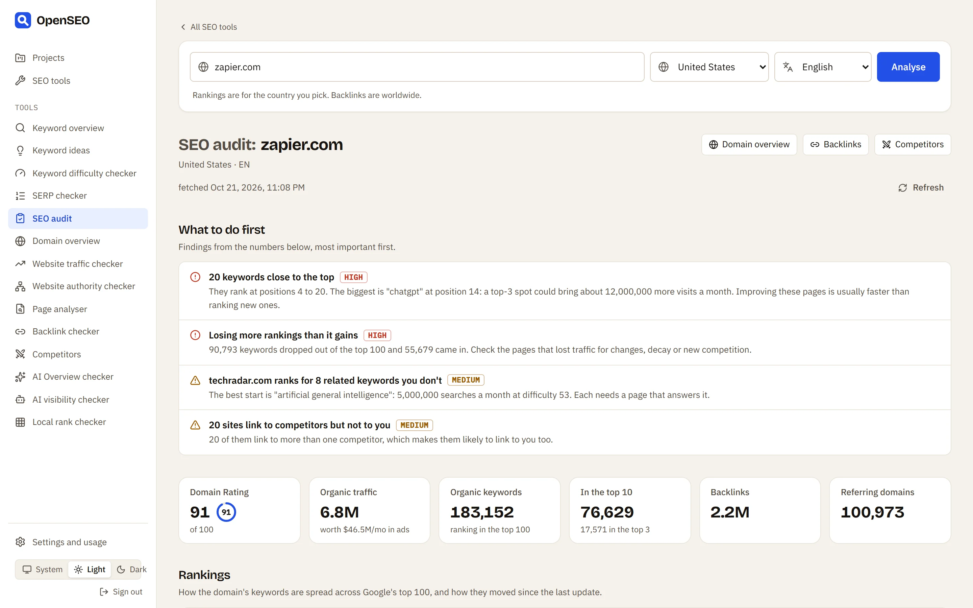Click the Backlink checker link icon
The width and height of the screenshot is (973, 608).
[20, 331]
